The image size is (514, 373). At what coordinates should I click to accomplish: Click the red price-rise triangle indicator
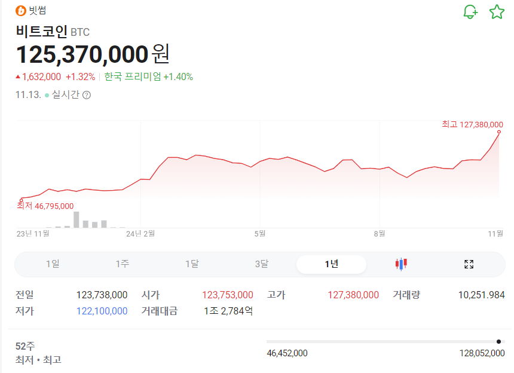19,77
